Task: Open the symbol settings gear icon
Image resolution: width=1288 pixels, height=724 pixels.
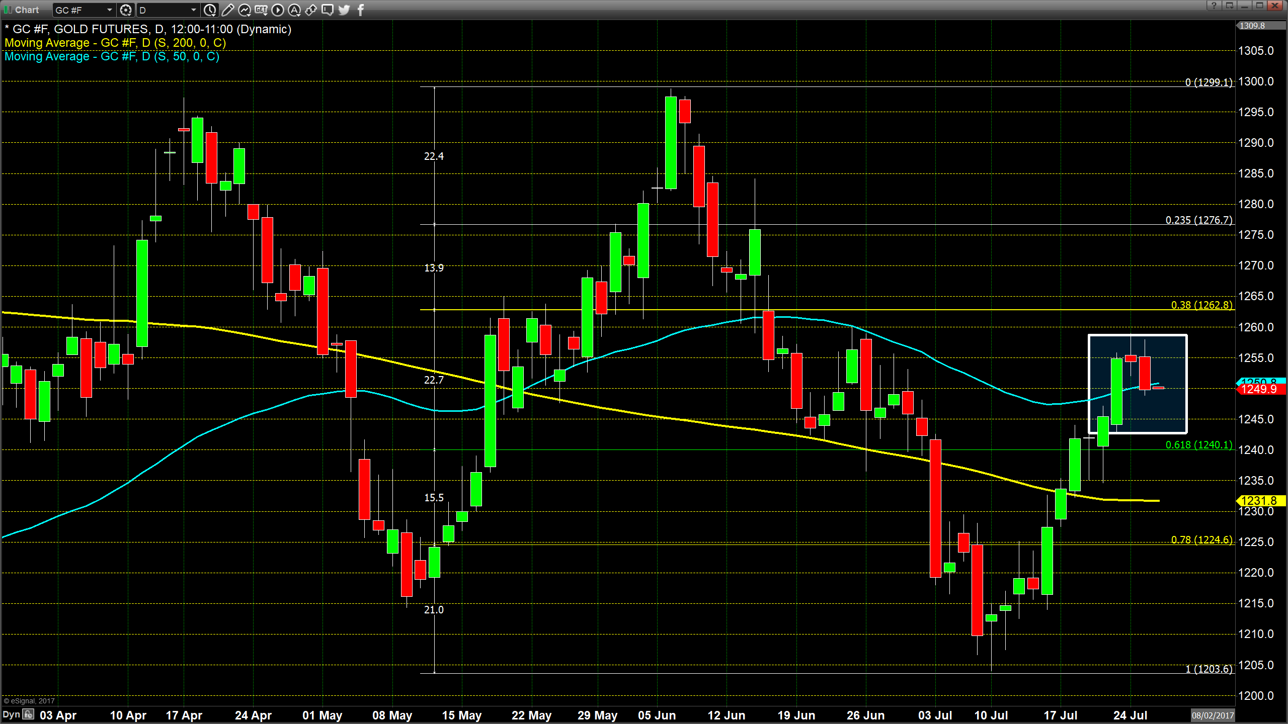Action: point(126,10)
